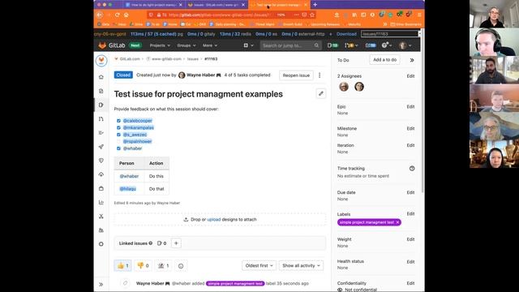Viewport: 519px width, 292px height.
Task: Open Security shield icon in left sidebar
Action: pyautogui.click(x=101, y=161)
